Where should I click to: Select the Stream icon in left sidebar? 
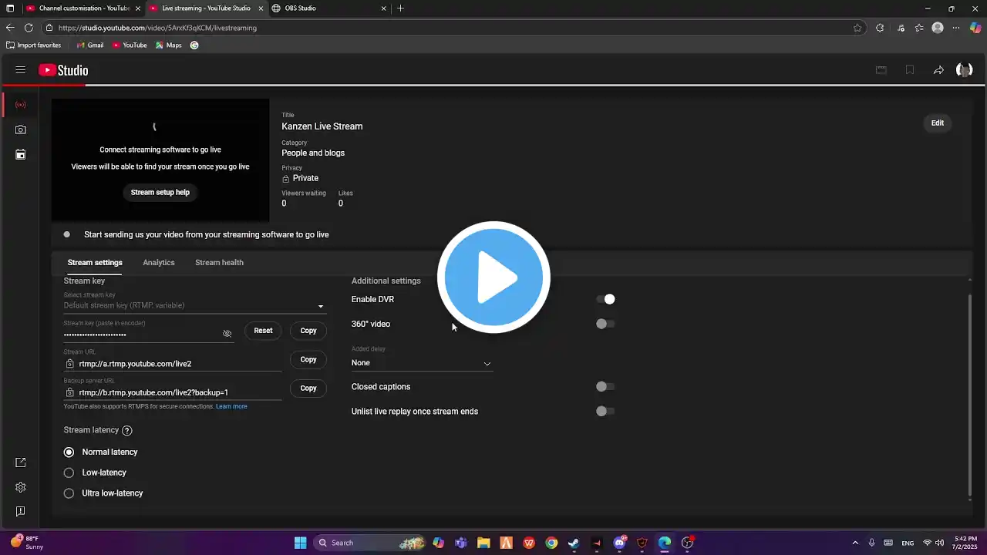(21, 105)
